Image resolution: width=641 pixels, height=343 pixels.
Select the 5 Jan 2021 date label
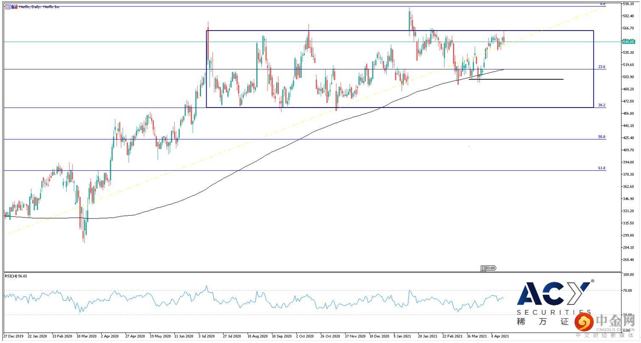click(x=402, y=336)
